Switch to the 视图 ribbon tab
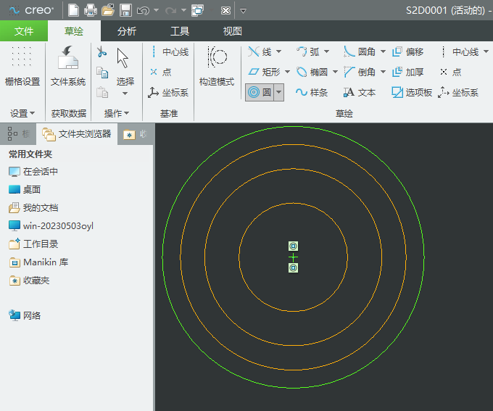 pyautogui.click(x=232, y=31)
